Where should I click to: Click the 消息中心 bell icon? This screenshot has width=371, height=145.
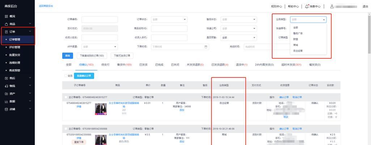(307, 7)
